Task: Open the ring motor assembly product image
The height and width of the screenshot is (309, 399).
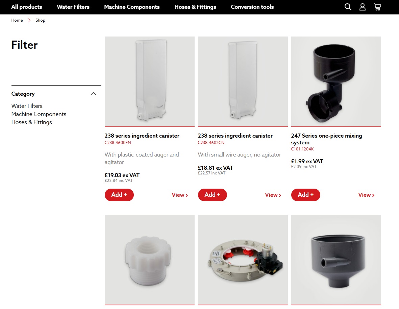Action: (x=243, y=260)
